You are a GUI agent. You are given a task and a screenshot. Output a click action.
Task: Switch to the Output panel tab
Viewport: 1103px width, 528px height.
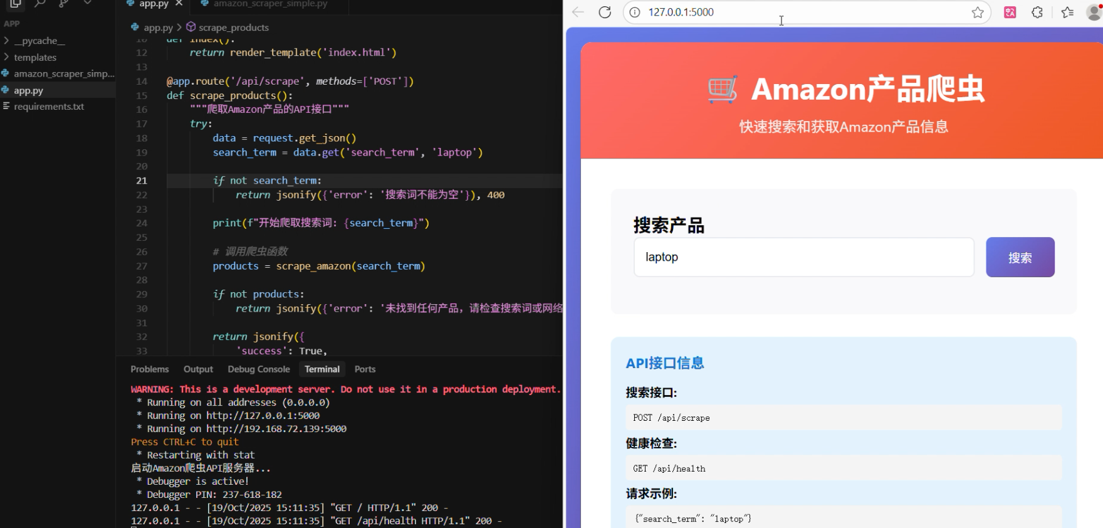tap(198, 369)
